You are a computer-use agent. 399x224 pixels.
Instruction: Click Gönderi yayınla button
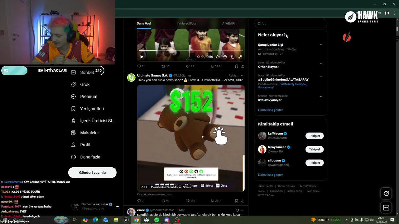pos(92,172)
